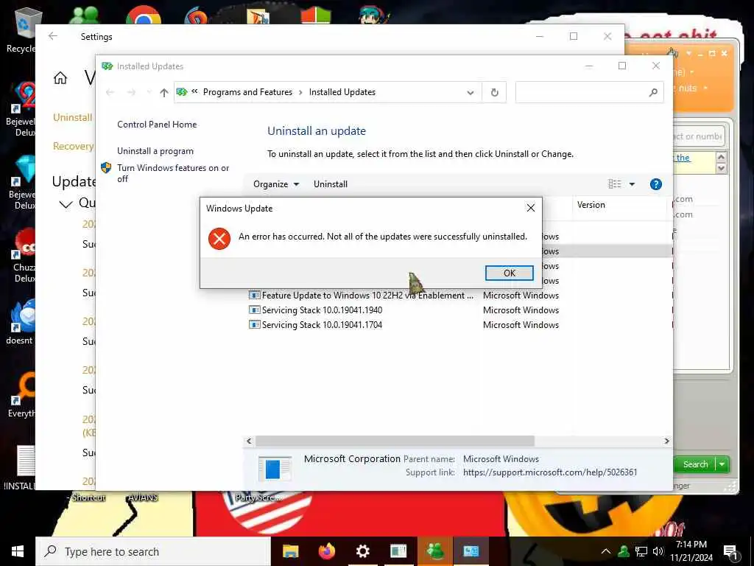The image size is (754, 566).
Task: Click the horizontal scrollbar left arrow
Action: 249,441
